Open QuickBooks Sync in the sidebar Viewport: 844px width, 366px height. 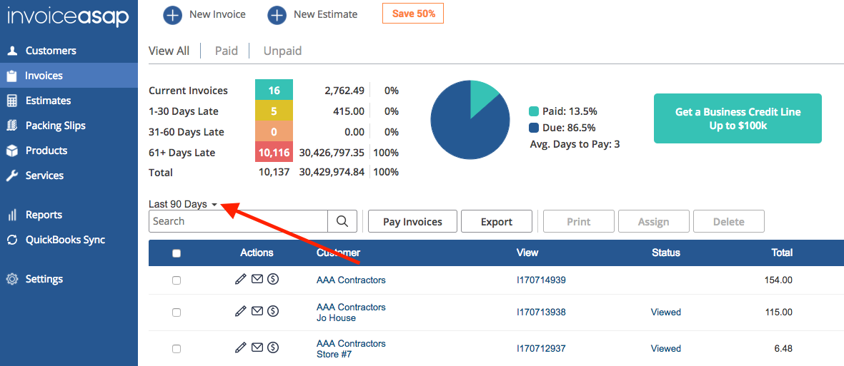coord(65,240)
